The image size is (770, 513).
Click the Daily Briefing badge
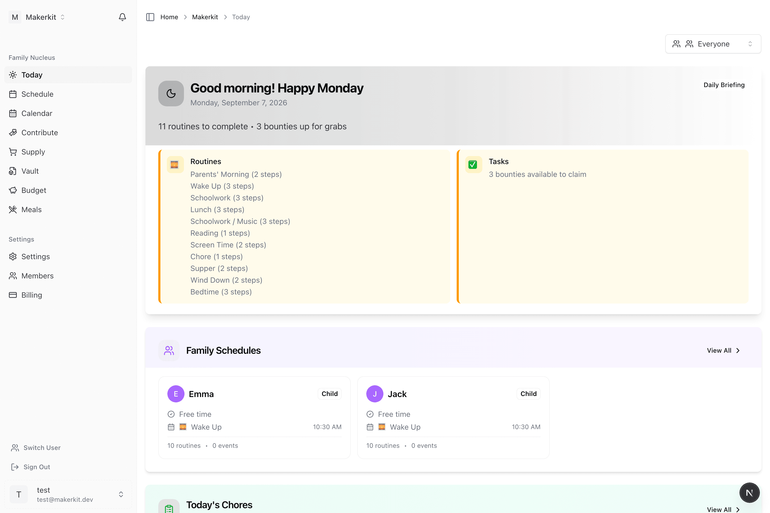click(724, 85)
